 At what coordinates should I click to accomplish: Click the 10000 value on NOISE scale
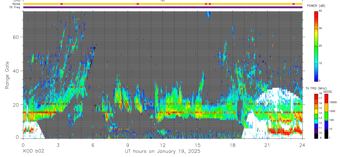333,102
